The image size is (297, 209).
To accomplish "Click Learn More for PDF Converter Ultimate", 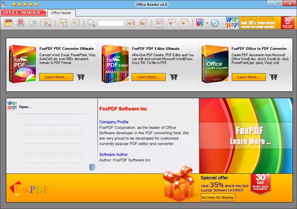I will click(x=56, y=77).
